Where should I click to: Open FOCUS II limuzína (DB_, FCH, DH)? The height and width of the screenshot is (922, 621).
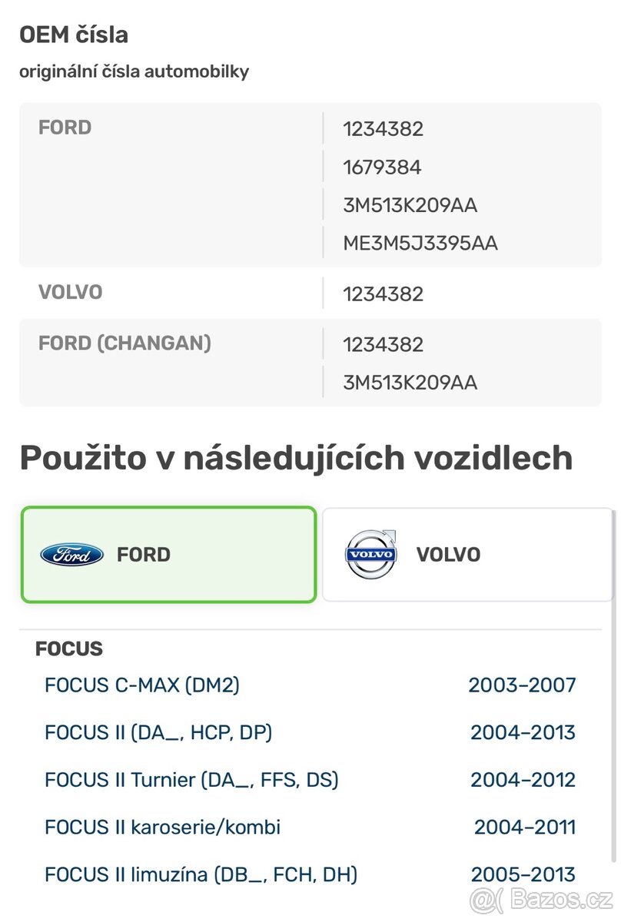pos(201,874)
